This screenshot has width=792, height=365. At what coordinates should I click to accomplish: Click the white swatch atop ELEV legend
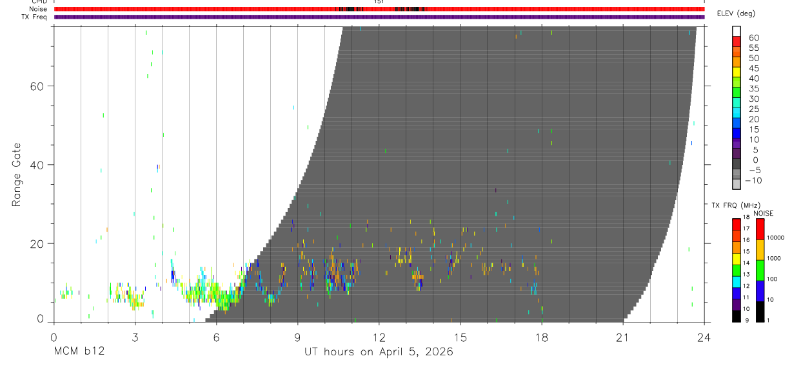[736, 32]
